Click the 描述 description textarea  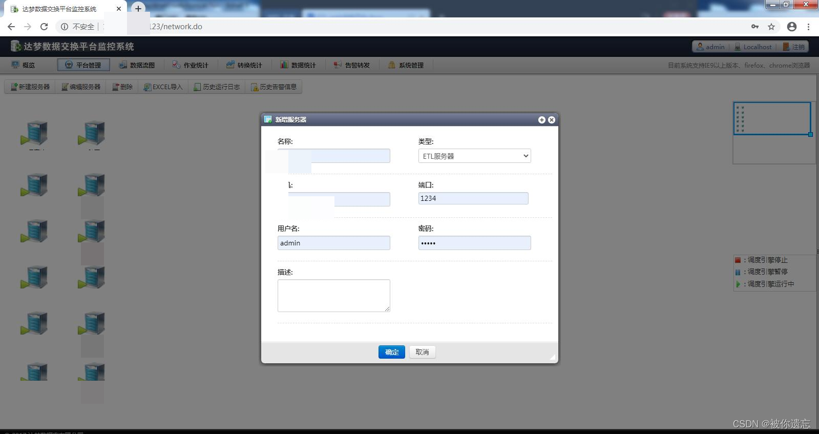pyautogui.click(x=334, y=296)
